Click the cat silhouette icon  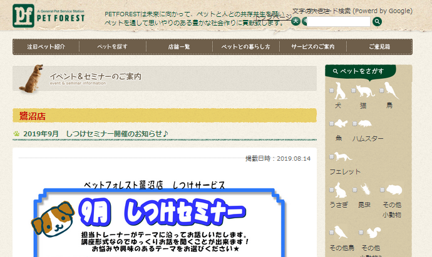(x=366, y=91)
